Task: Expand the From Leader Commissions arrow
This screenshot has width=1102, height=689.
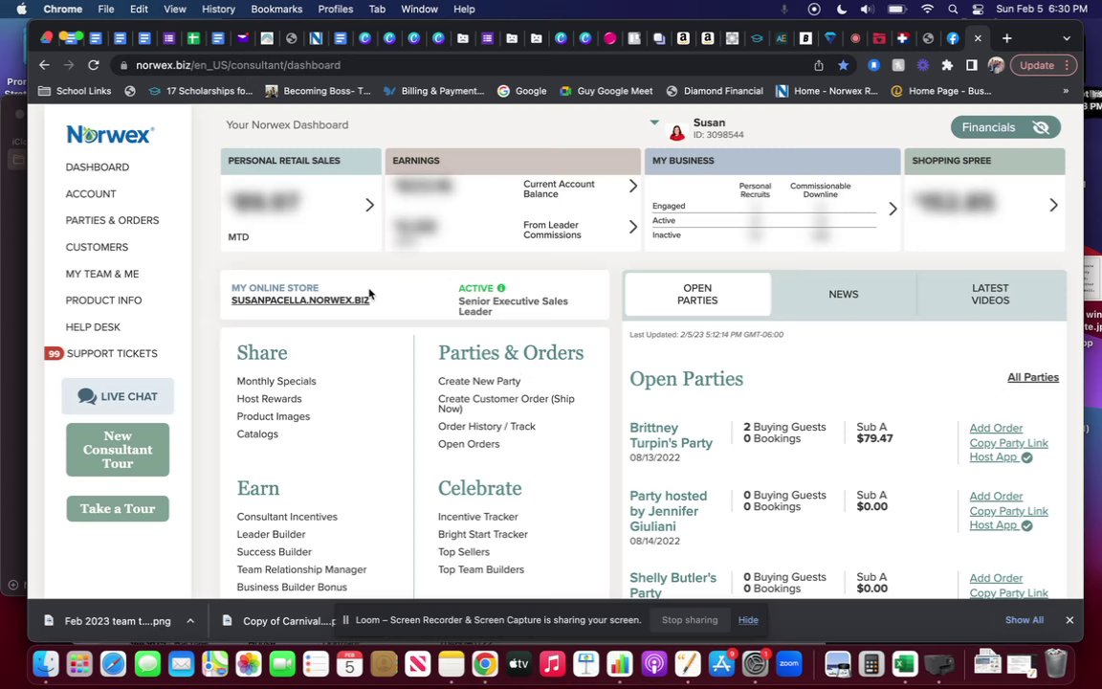Action: 633,227
